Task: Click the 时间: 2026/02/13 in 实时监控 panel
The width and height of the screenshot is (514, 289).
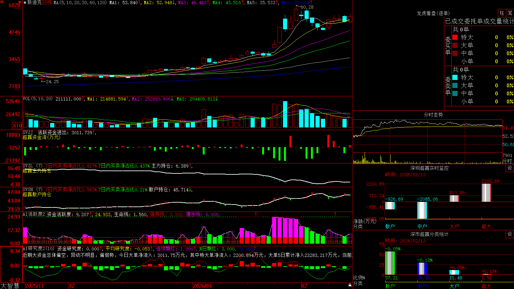Action: coord(405,175)
